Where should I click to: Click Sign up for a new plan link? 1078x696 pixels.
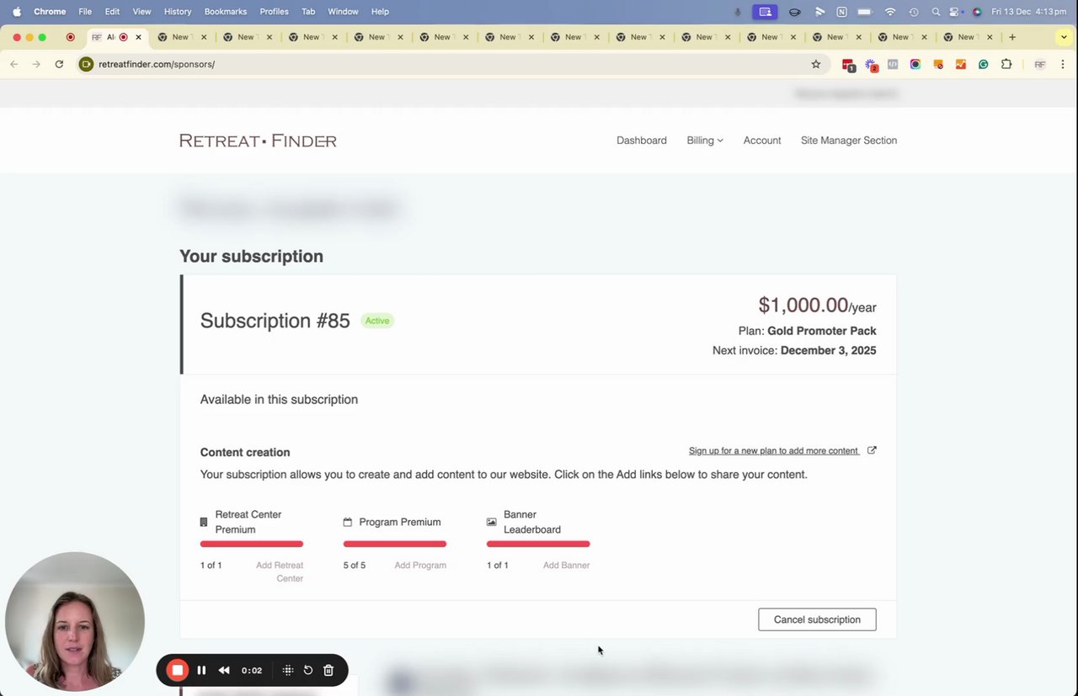(x=773, y=451)
